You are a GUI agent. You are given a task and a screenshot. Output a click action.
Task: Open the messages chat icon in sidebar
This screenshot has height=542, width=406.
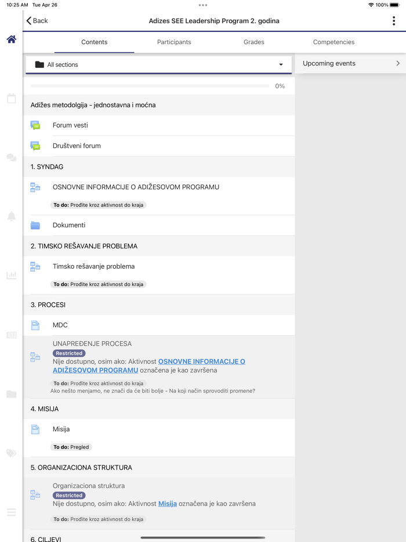tap(12, 158)
